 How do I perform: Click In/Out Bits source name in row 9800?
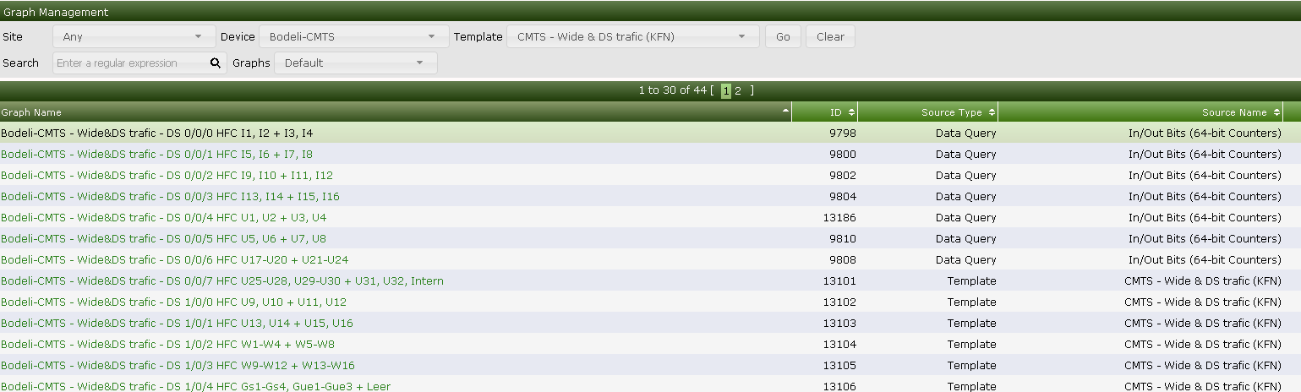[x=1205, y=154]
